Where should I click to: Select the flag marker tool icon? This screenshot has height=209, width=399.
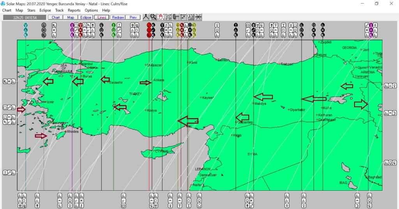click(x=176, y=17)
